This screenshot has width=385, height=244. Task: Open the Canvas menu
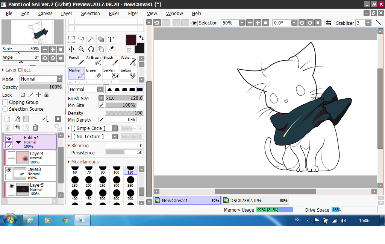pos(45,14)
